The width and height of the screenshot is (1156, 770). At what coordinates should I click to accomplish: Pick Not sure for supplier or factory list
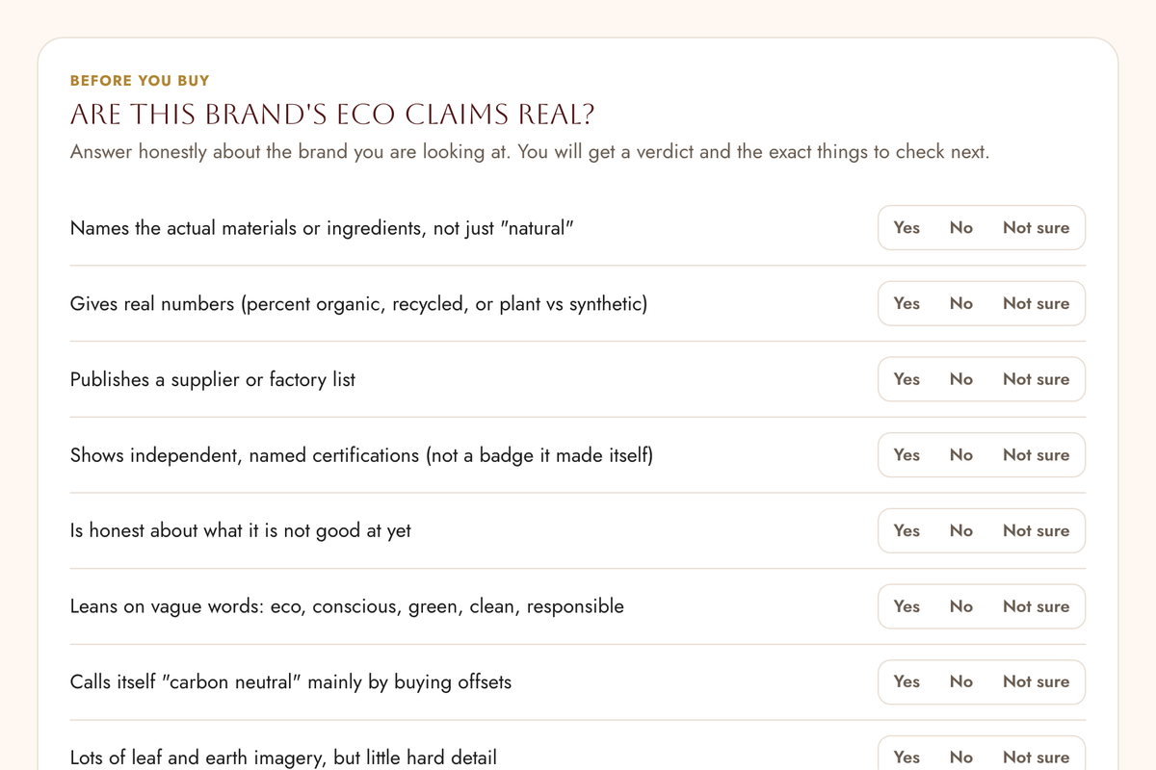1036,379
